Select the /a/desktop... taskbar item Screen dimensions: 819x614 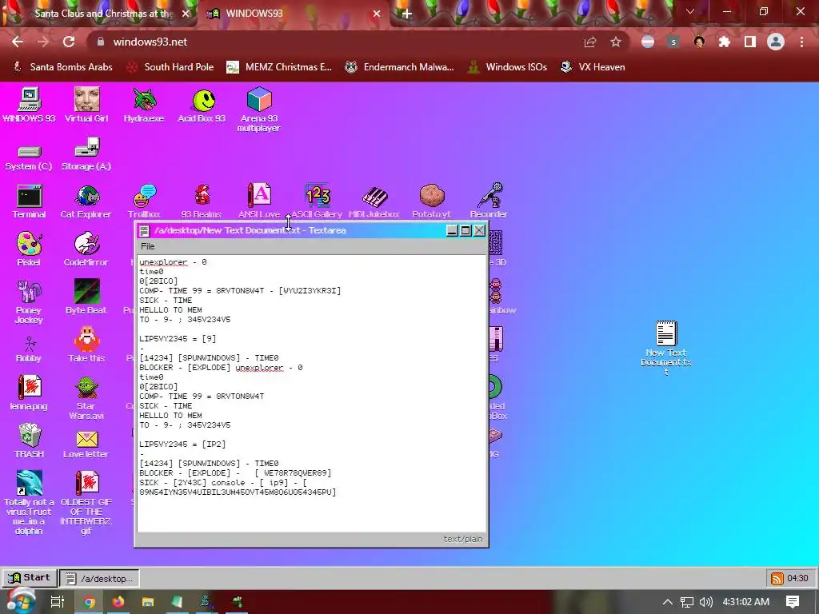(x=99, y=579)
